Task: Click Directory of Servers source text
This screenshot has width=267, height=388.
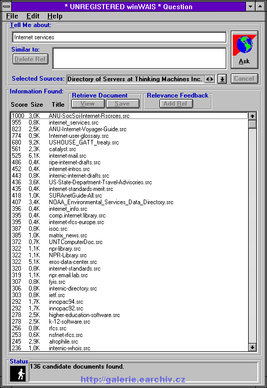Action: pyautogui.click(x=135, y=79)
